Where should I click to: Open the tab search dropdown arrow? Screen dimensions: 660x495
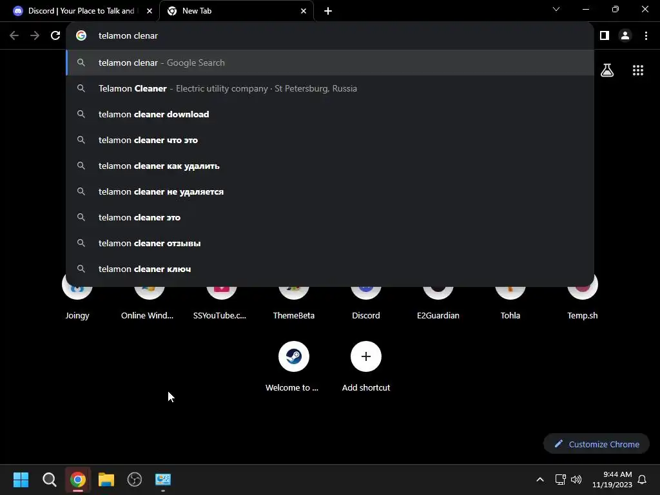(556, 9)
